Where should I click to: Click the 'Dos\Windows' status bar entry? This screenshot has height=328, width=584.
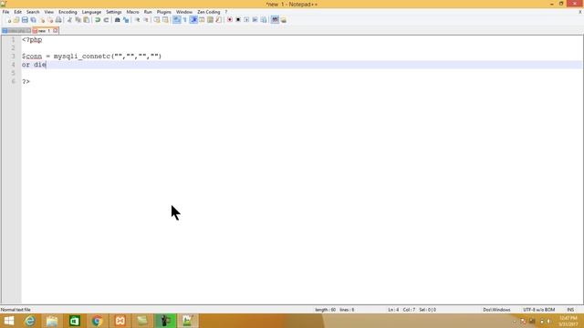(496, 310)
